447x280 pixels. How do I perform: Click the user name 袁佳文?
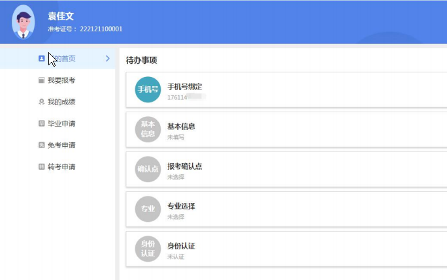point(61,16)
